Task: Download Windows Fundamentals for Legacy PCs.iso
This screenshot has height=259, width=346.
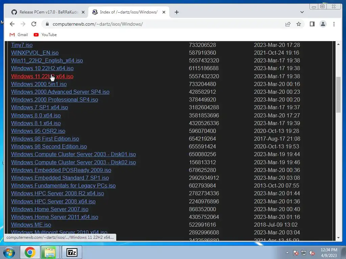Action: click(x=63, y=186)
